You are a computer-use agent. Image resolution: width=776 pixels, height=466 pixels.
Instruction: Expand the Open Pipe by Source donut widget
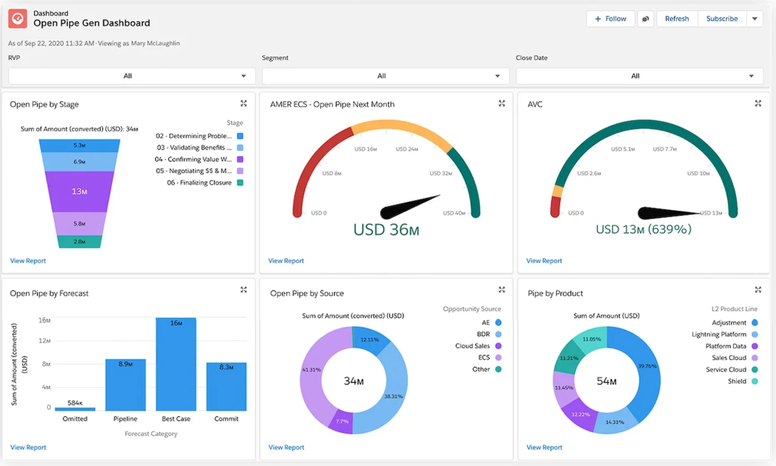tap(502, 289)
